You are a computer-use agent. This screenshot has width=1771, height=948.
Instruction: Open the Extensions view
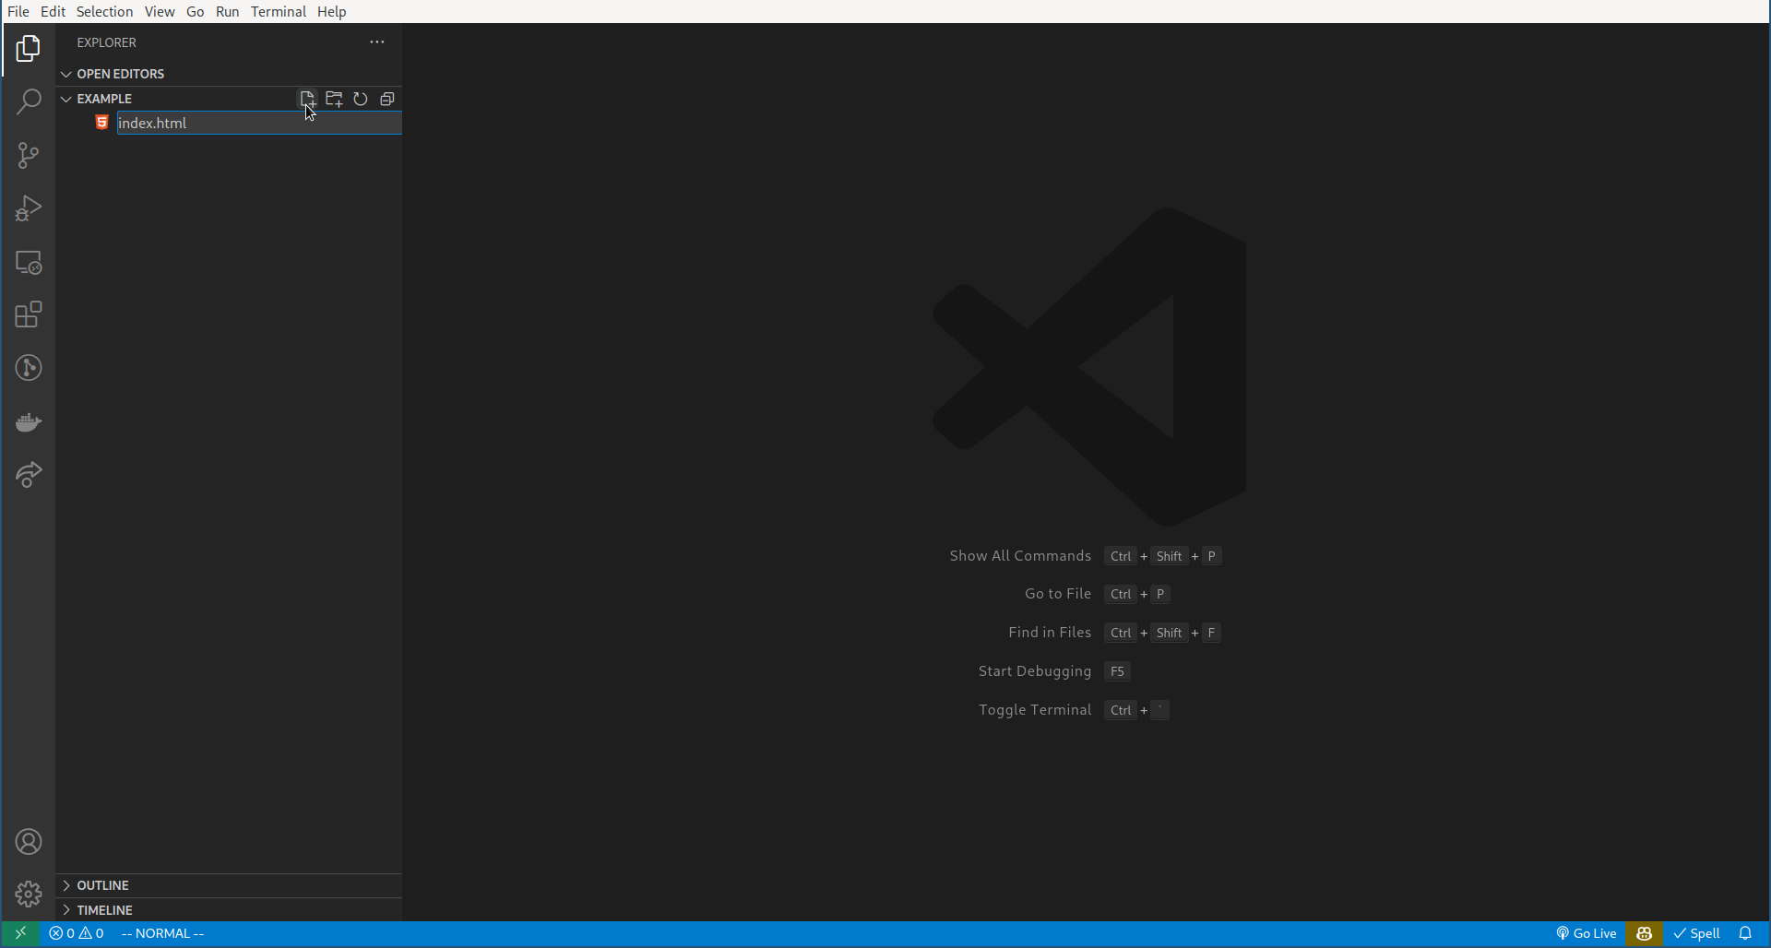click(x=29, y=314)
